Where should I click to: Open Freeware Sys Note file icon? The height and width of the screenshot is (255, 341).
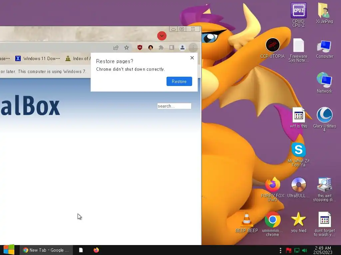298,50
